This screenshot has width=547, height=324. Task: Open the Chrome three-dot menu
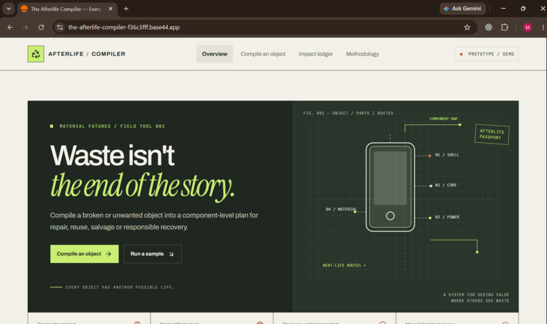tap(543, 27)
